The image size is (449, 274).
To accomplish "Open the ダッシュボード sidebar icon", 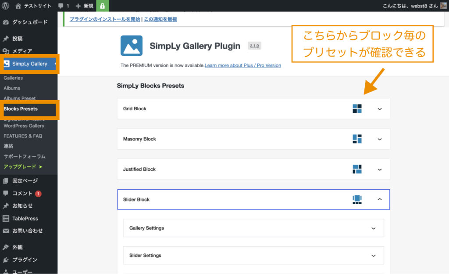I will coord(5,22).
